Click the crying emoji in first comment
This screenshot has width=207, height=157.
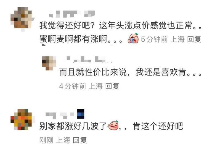pos(133,38)
